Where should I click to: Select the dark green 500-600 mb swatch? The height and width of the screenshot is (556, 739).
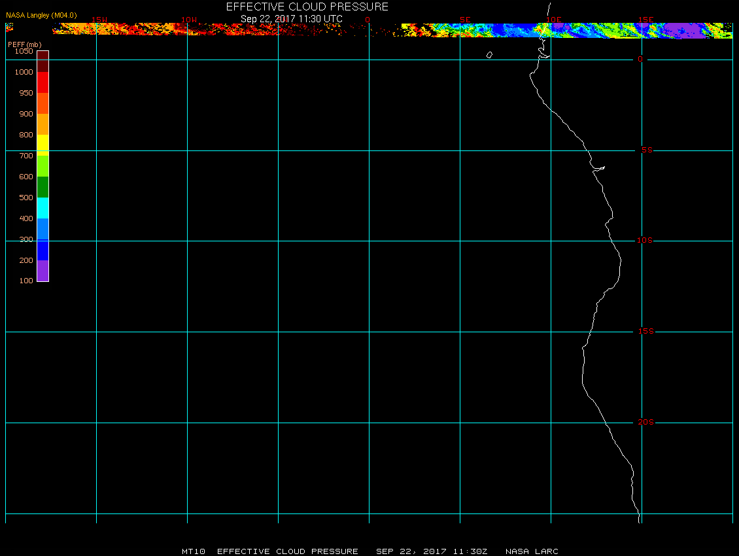[x=43, y=187]
